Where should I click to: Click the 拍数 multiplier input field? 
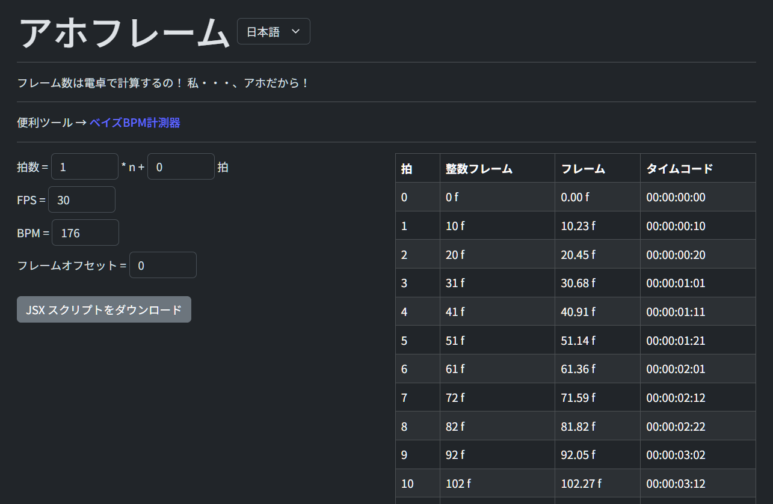coord(85,167)
